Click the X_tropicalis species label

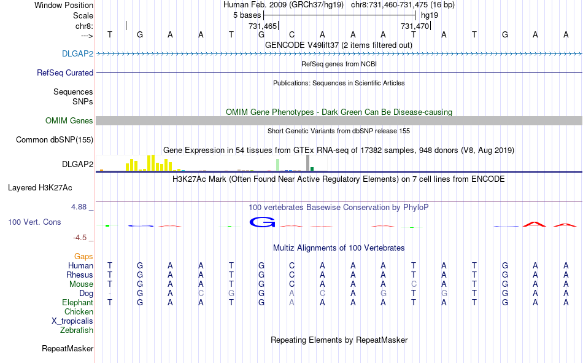coord(72,321)
